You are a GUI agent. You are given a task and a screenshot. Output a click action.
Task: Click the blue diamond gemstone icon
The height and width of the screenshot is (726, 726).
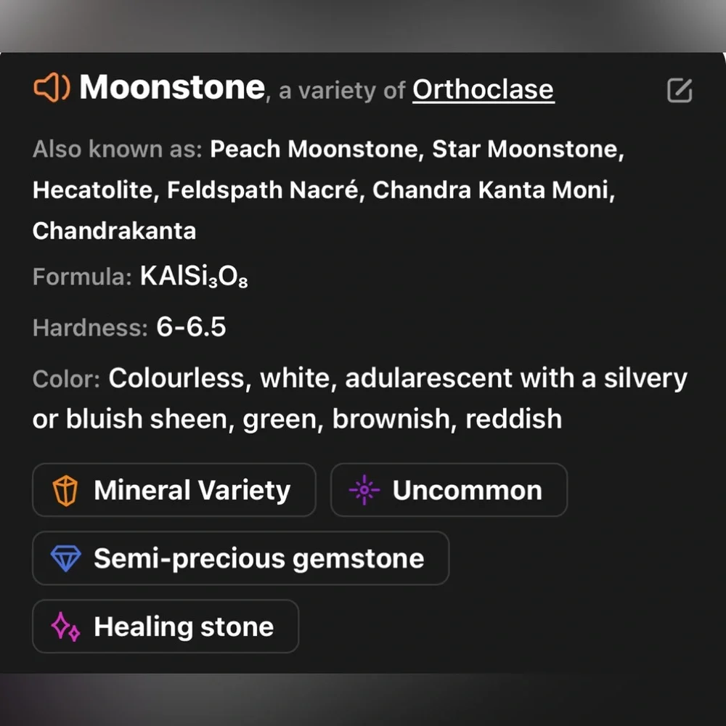pos(65,558)
